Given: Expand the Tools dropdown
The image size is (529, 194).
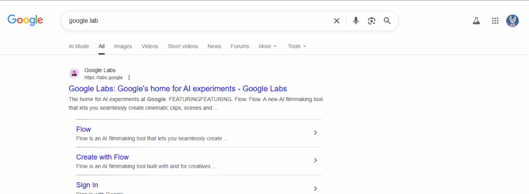Looking at the screenshot, I should click(297, 46).
